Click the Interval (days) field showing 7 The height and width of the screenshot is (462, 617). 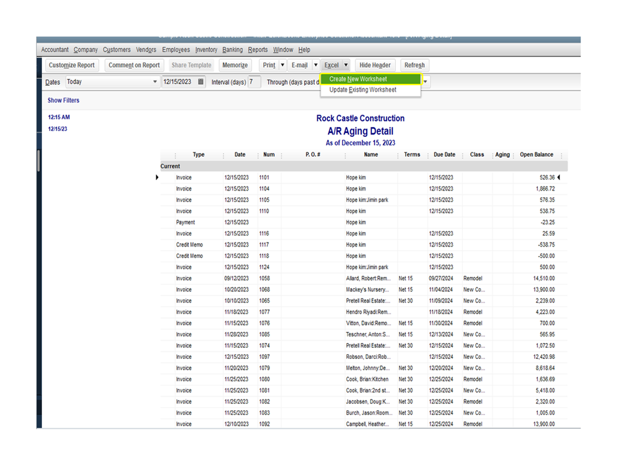coord(254,81)
